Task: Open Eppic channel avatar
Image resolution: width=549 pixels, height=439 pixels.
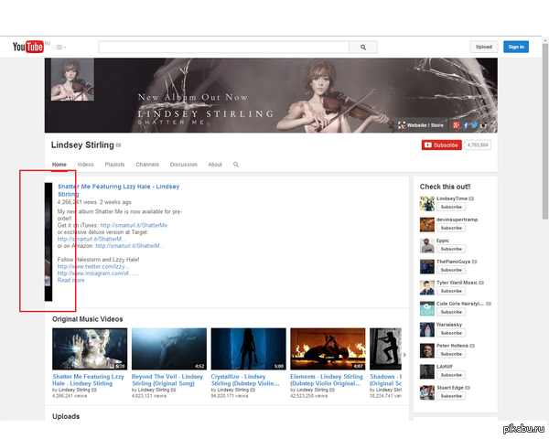Action: click(427, 245)
